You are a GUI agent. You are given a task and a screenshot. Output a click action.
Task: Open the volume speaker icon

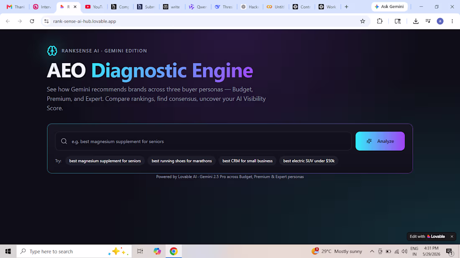404,251
